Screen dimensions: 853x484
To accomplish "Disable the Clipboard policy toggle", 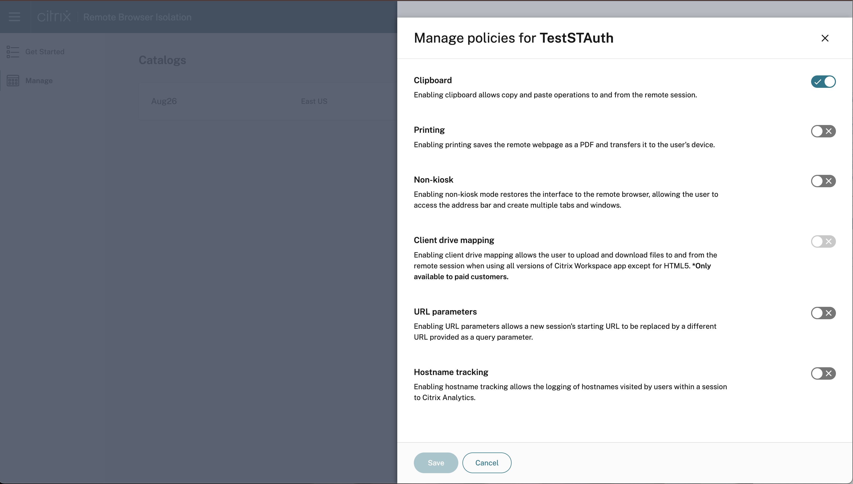I will coord(823,82).
